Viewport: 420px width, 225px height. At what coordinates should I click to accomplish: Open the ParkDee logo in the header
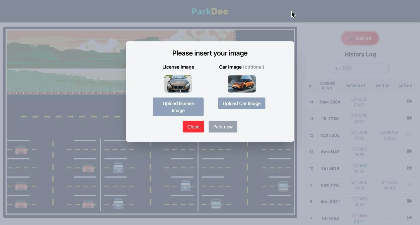(210, 11)
